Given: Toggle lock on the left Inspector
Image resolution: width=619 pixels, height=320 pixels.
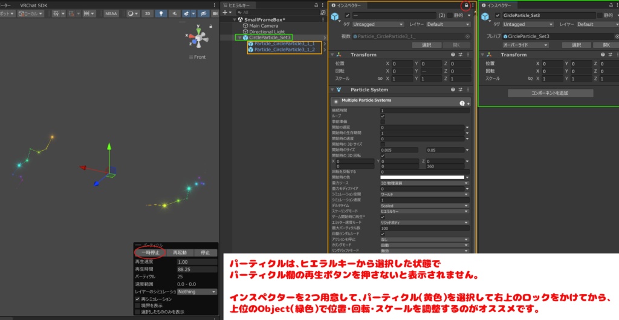Looking at the screenshot, I should coord(466,5).
